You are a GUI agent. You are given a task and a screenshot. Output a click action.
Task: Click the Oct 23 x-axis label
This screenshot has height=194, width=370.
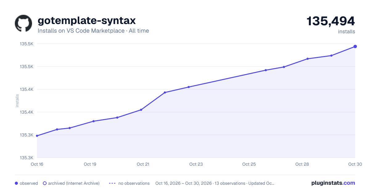[x=196, y=164]
